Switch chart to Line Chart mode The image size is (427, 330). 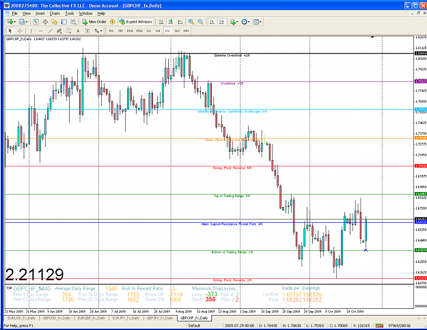(x=180, y=22)
